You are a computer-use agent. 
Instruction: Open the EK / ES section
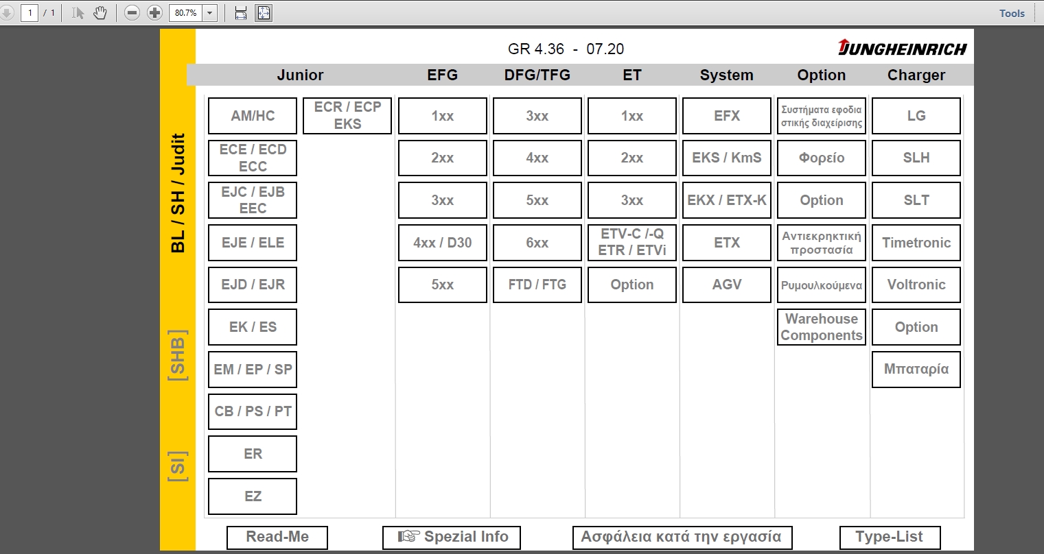click(253, 327)
